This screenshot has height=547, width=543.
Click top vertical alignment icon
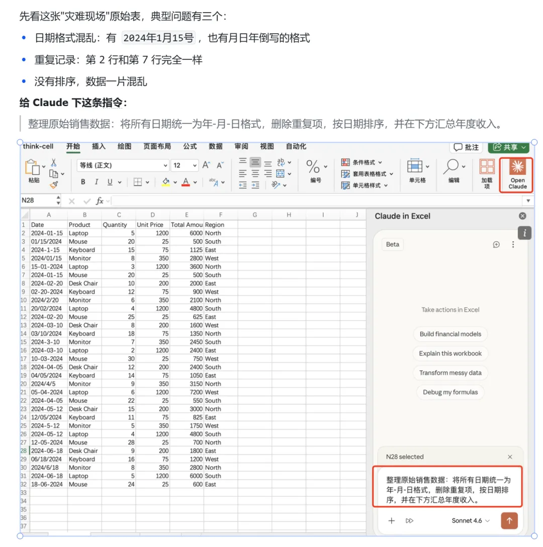pyautogui.click(x=242, y=162)
